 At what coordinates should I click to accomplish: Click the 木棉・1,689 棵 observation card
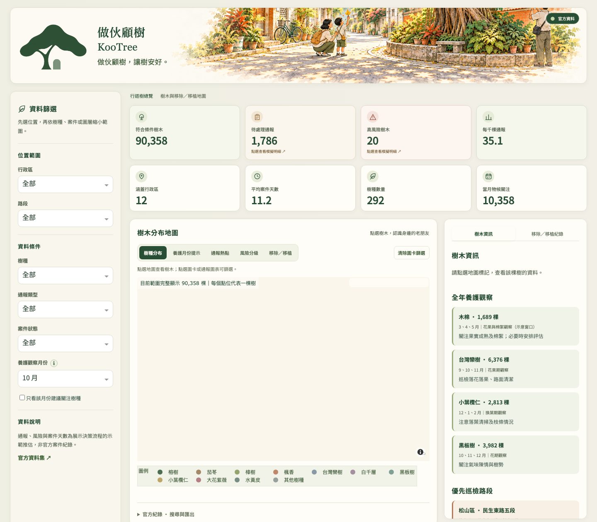[515, 326]
